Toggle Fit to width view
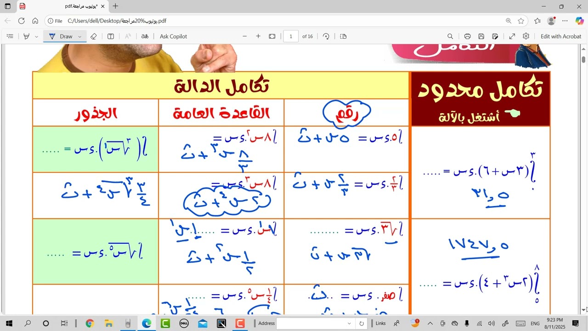The width and height of the screenshot is (588, 331). click(272, 36)
